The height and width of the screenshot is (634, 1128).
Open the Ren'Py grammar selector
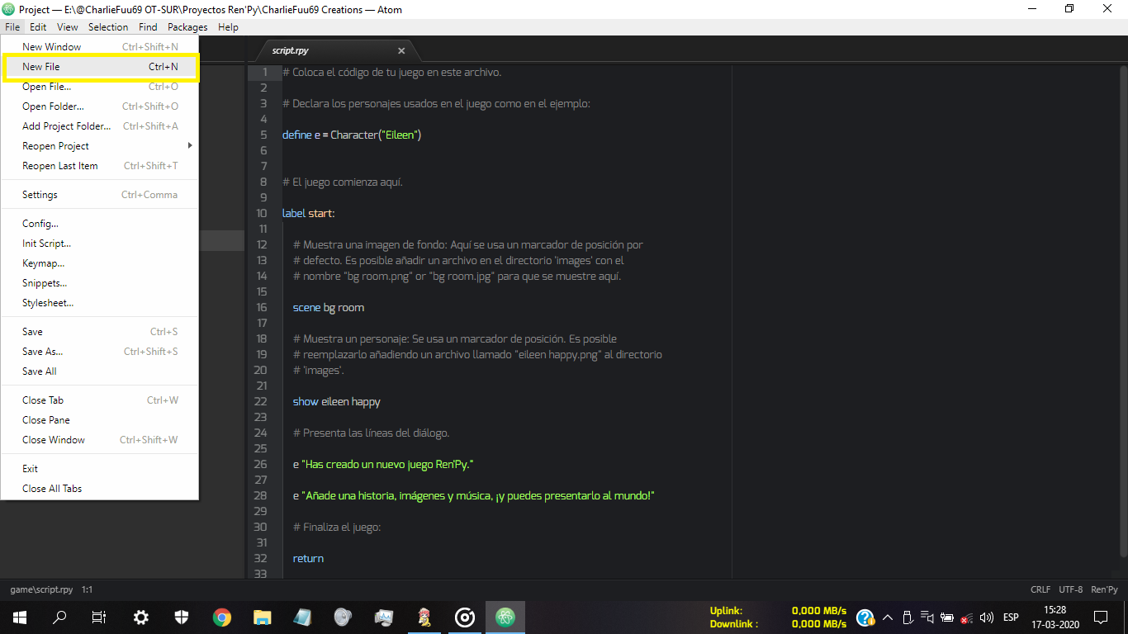click(1104, 590)
